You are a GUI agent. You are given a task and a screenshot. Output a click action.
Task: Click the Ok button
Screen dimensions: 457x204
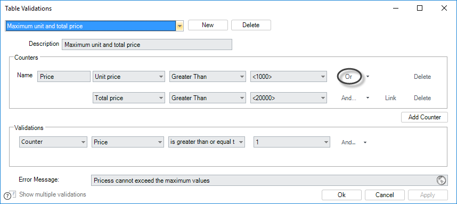point(341,194)
